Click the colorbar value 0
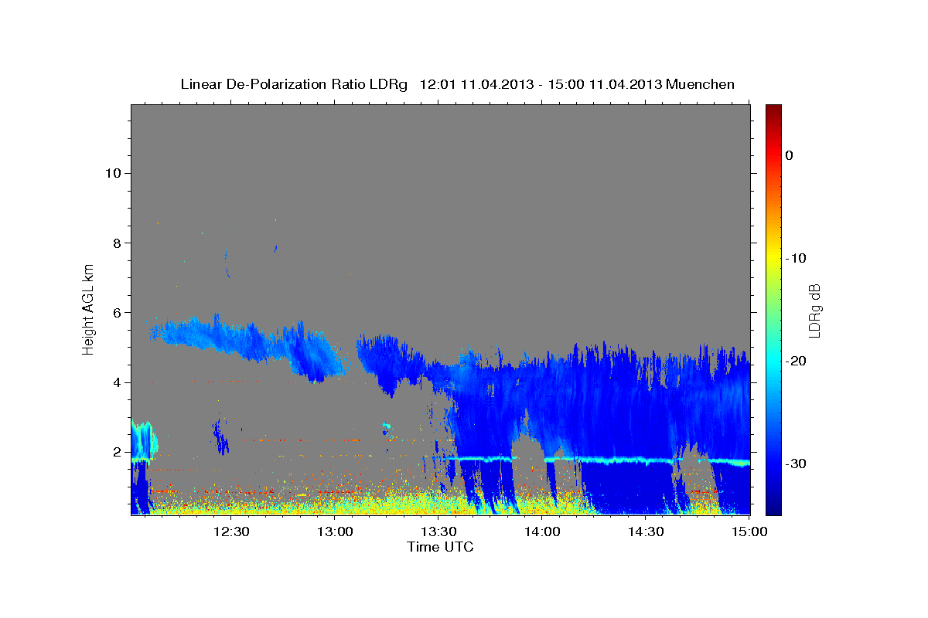Viewport: 928px width, 618px height. click(789, 155)
